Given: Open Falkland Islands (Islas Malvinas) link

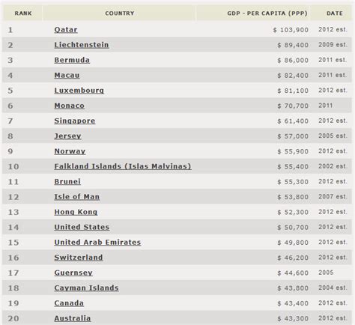Looking at the screenshot, I should [123, 166].
